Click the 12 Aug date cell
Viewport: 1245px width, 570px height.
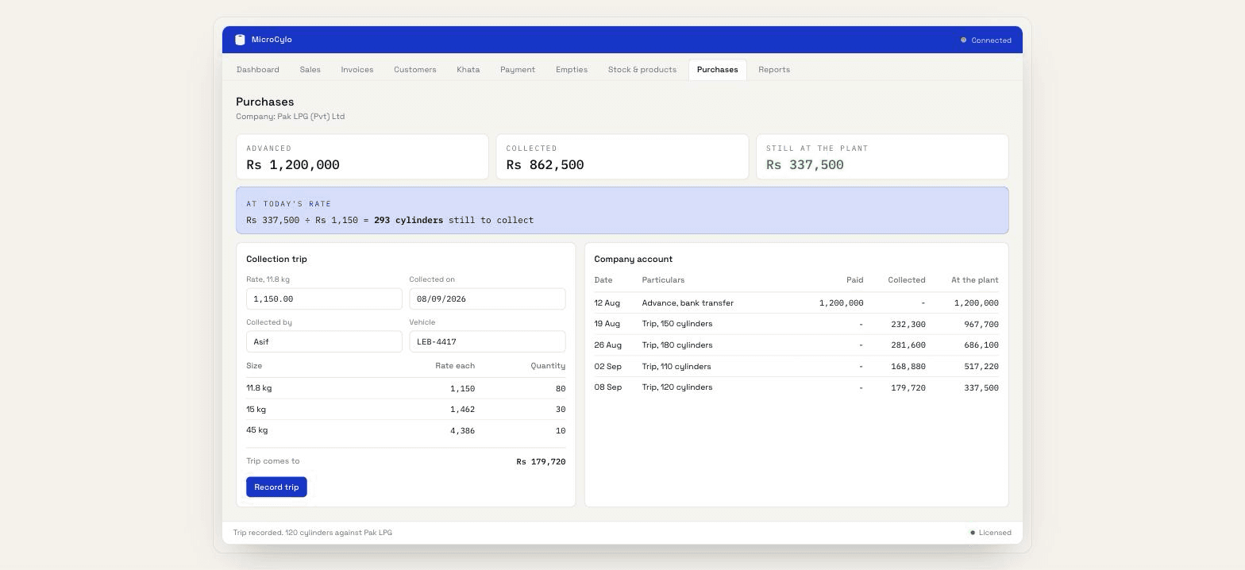(607, 303)
